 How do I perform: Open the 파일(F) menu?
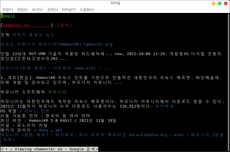8,10
